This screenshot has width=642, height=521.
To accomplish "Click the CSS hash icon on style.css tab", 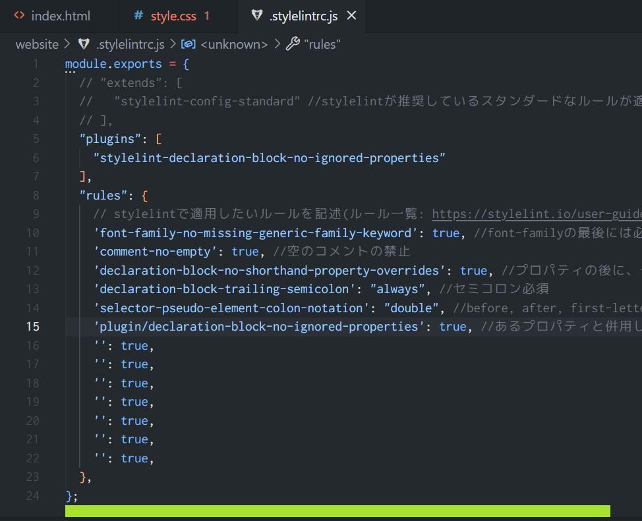I will pyautogui.click(x=137, y=15).
